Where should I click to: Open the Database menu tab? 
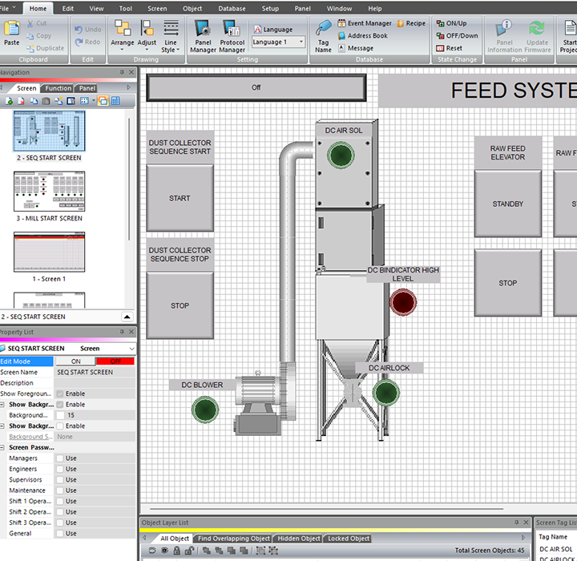232,8
